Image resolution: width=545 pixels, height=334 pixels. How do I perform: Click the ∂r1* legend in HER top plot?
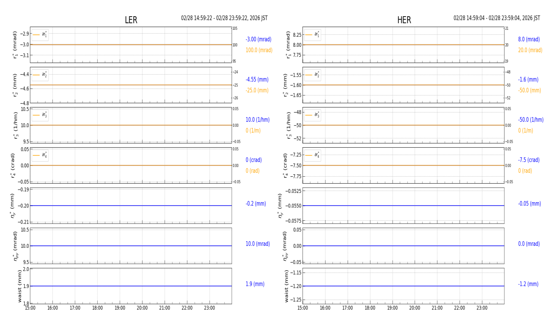click(312, 35)
